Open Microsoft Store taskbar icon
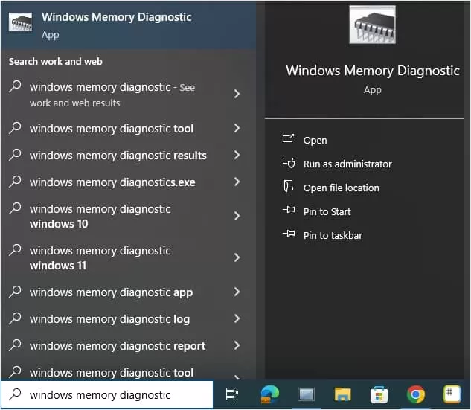This screenshot has height=410, width=471. [x=379, y=394]
